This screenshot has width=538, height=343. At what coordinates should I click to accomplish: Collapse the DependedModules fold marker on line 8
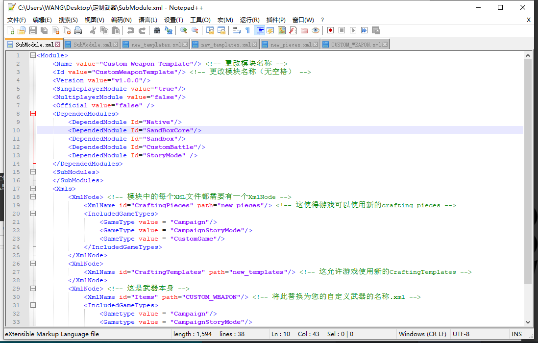pyautogui.click(x=33, y=114)
